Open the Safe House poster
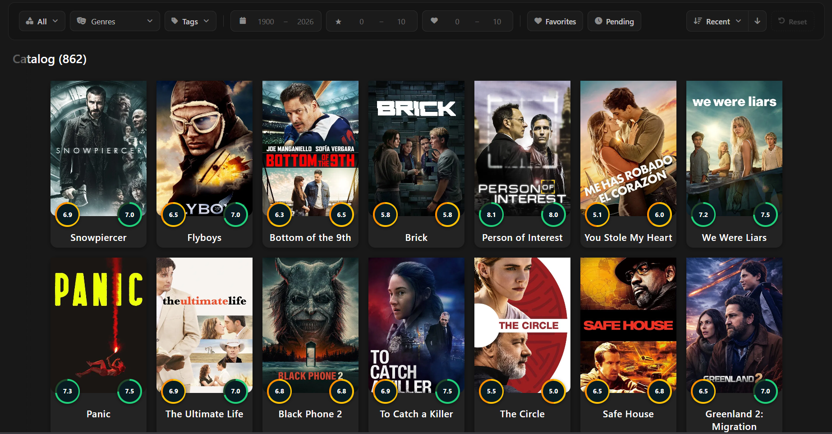This screenshot has width=832, height=434. [x=628, y=325]
